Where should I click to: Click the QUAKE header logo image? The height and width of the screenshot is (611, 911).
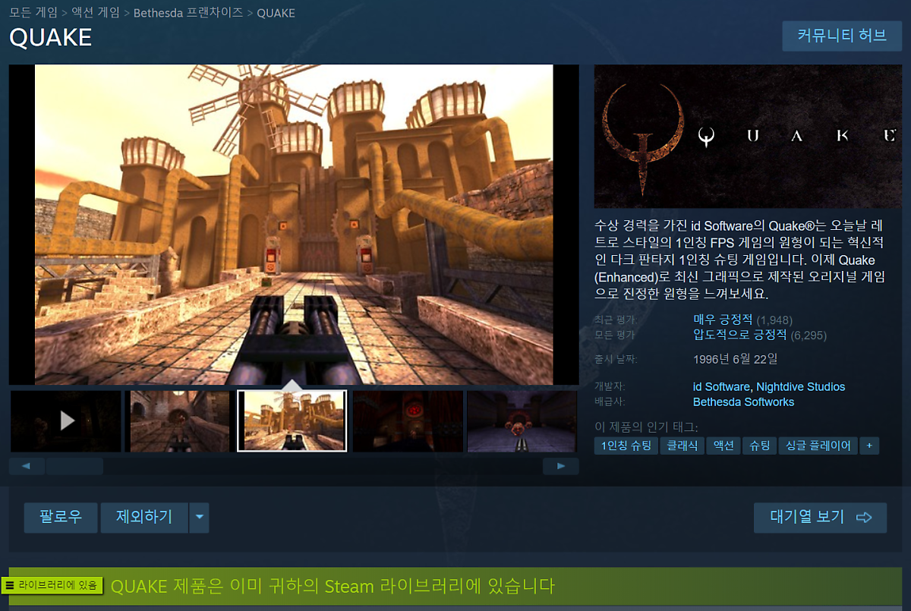point(748,137)
